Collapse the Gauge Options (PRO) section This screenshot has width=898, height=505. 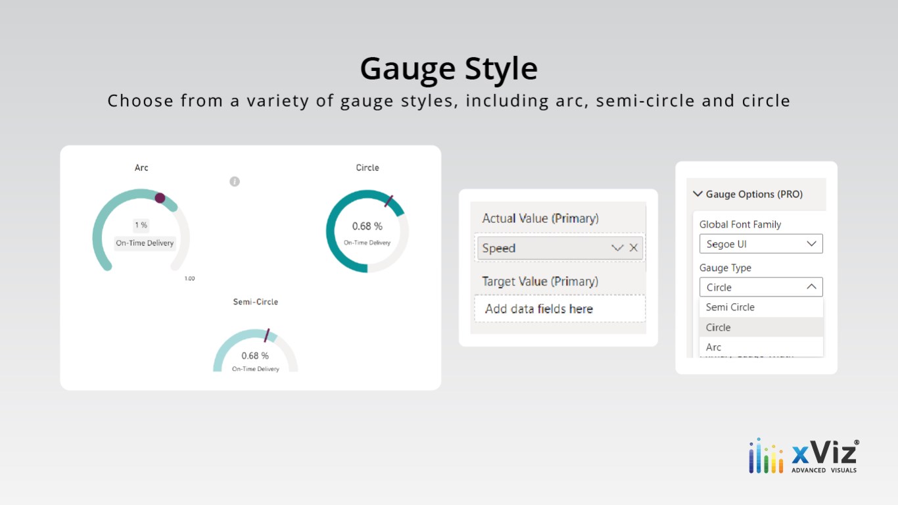tap(697, 194)
